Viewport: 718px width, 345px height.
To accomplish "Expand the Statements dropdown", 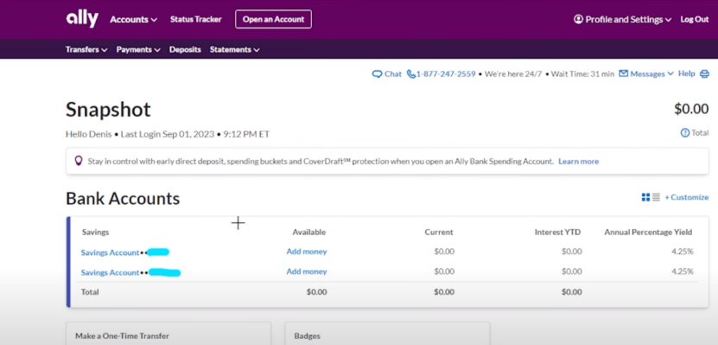I will click(235, 49).
